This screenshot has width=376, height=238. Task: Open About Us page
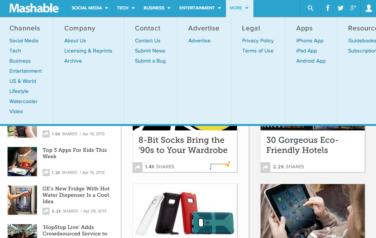coord(75,40)
